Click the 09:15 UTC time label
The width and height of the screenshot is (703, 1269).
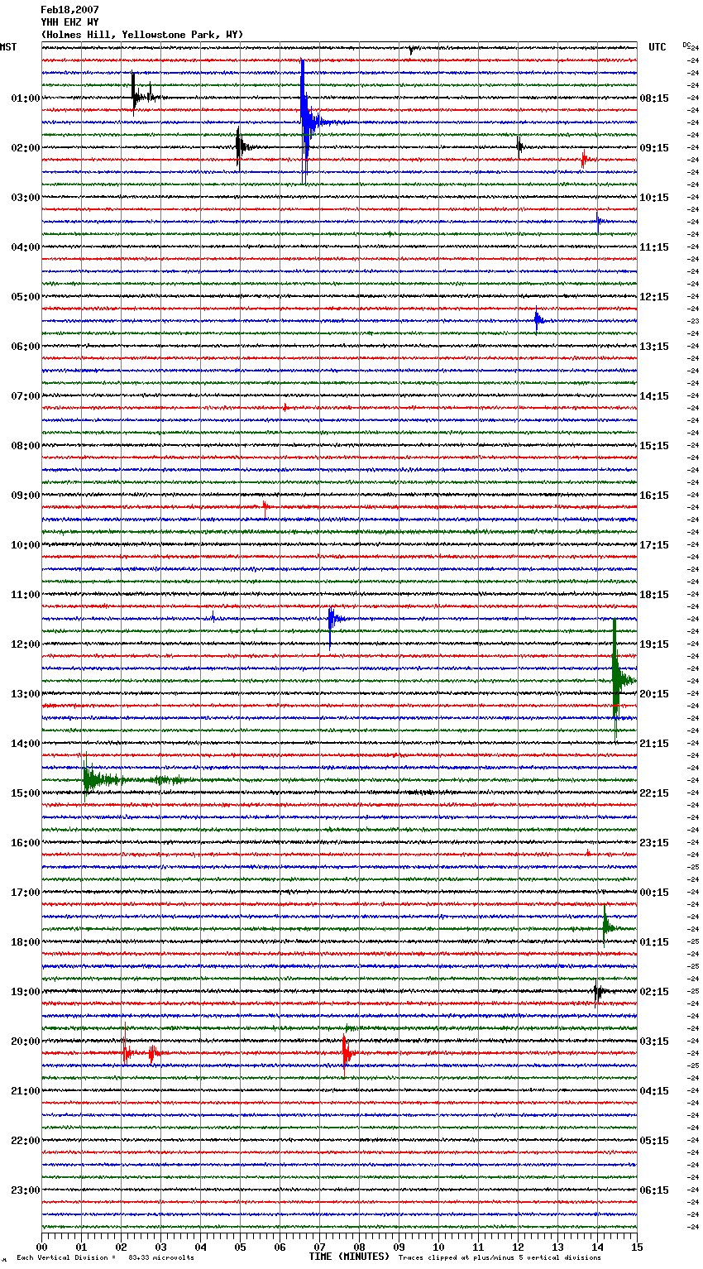pyautogui.click(x=654, y=148)
